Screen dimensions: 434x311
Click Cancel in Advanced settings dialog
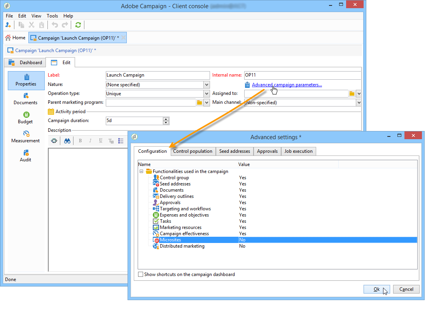pos(406,289)
